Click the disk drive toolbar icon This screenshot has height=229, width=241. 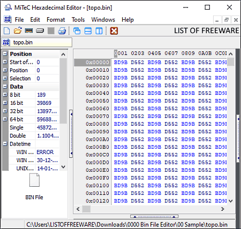[x=40, y=31]
